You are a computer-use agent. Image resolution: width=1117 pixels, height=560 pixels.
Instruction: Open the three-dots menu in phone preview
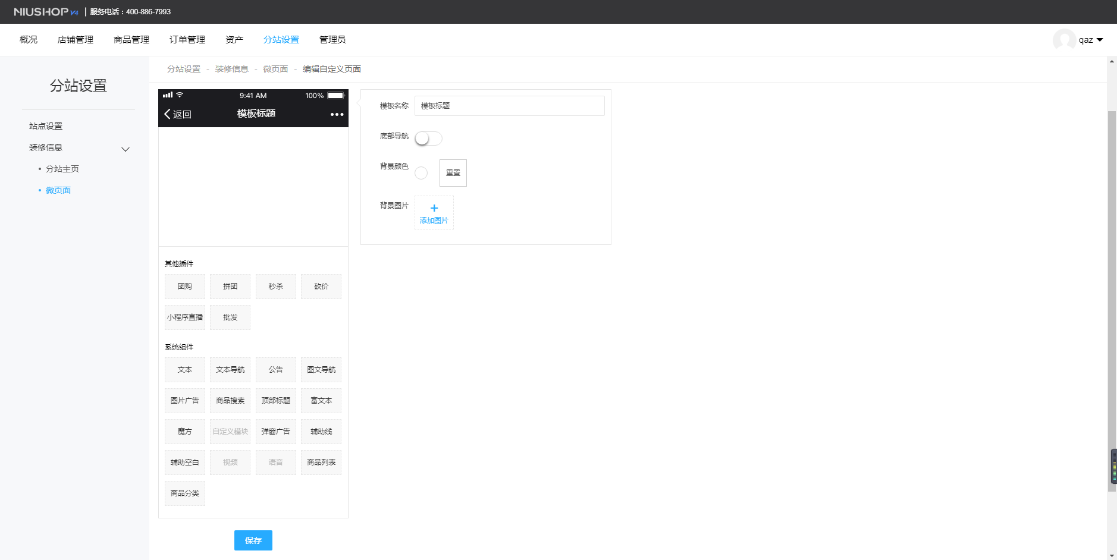tap(337, 114)
